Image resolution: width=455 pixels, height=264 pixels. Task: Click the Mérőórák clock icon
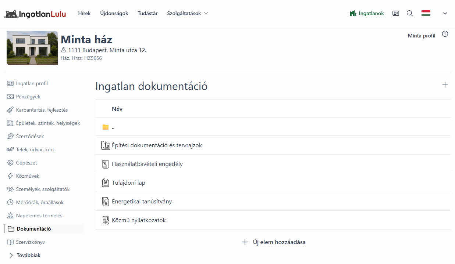point(10,202)
